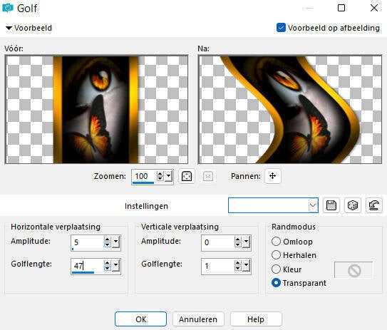Select the Herhalen edge mode
The width and height of the screenshot is (387, 330).
point(276,255)
